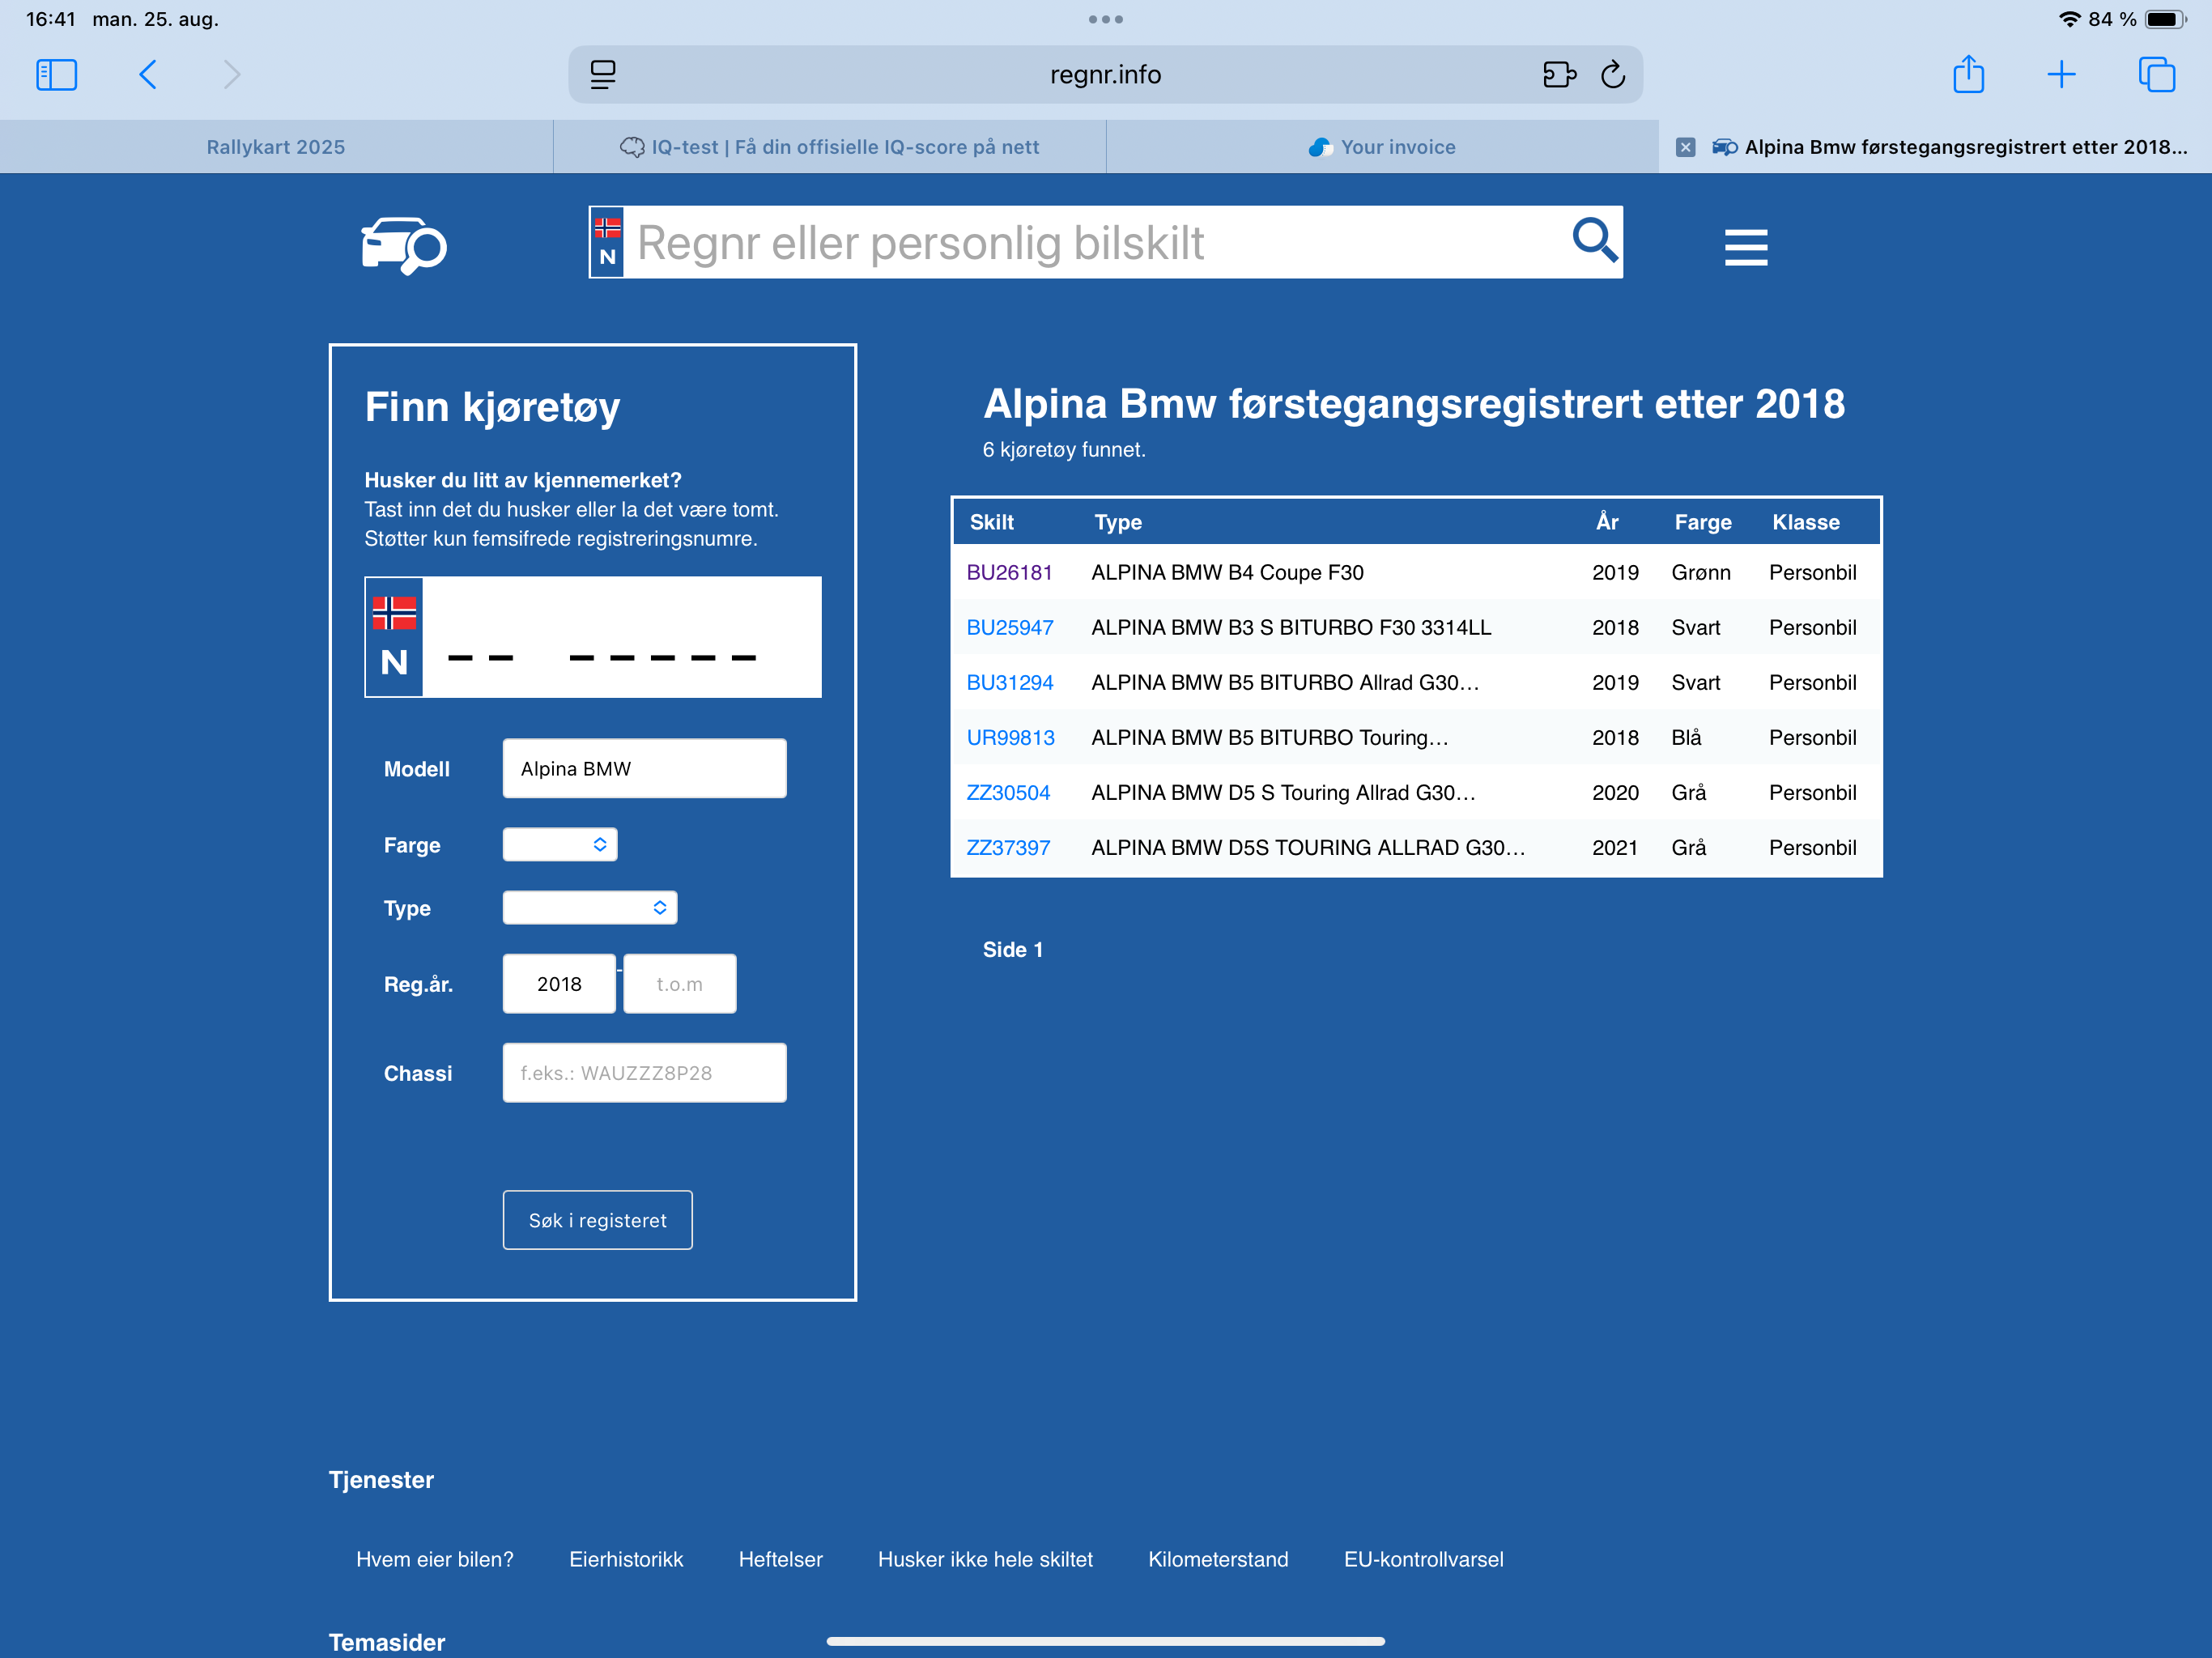
Task: Switch to the IQ-test tab
Action: (x=830, y=147)
